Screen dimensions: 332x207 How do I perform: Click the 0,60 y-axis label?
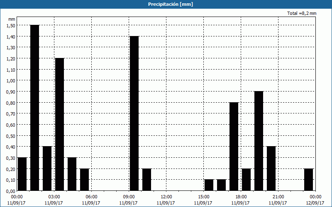(x=11, y=125)
